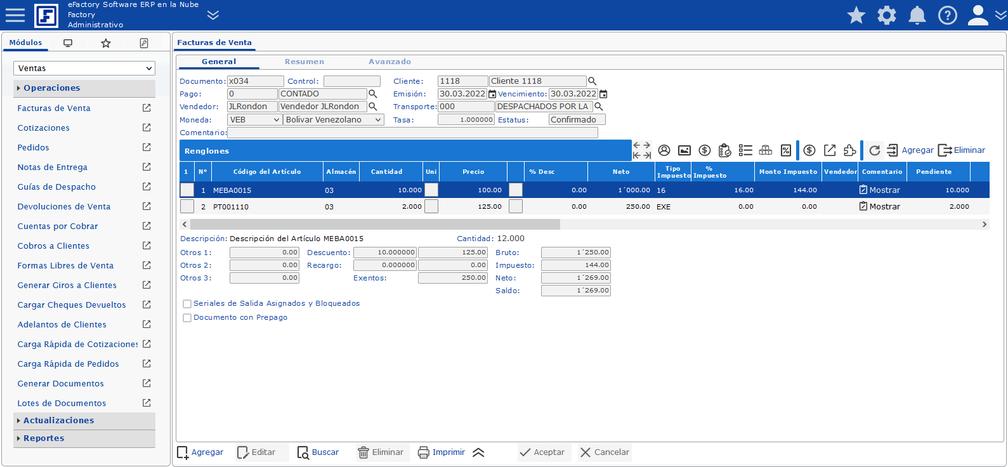Click the stacked boxes inventory icon
1008x467 pixels.
766,150
